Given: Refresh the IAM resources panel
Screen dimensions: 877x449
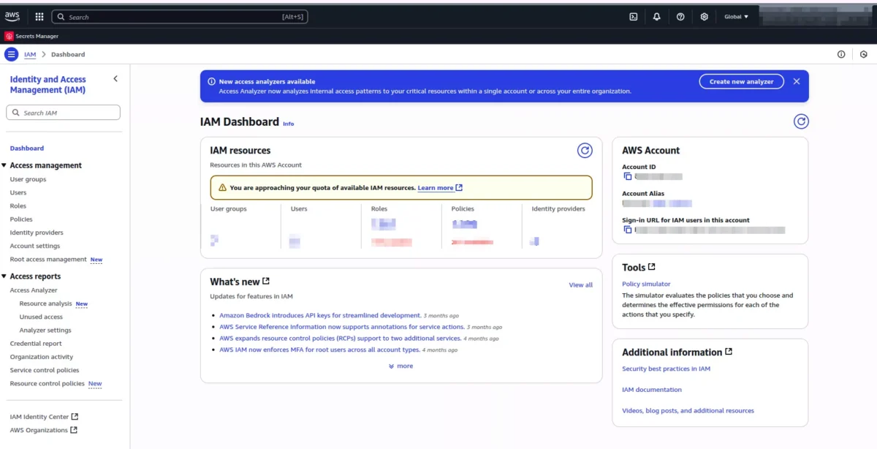Looking at the screenshot, I should point(585,151).
